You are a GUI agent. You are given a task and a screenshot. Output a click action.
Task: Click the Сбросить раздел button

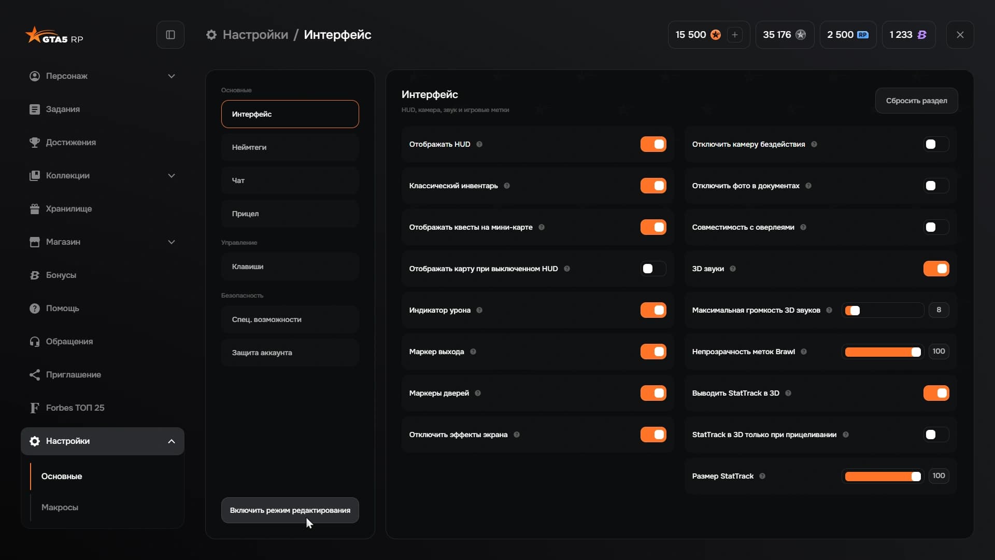[x=916, y=101]
